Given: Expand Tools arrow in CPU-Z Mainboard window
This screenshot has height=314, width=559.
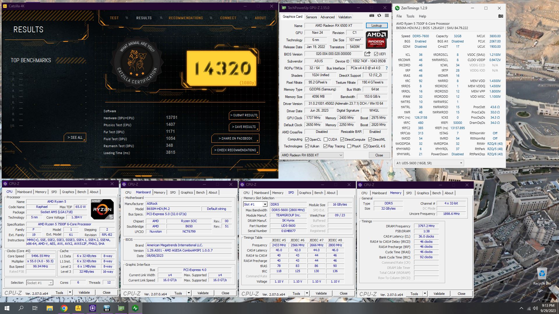Looking at the screenshot, I should click(189, 293).
